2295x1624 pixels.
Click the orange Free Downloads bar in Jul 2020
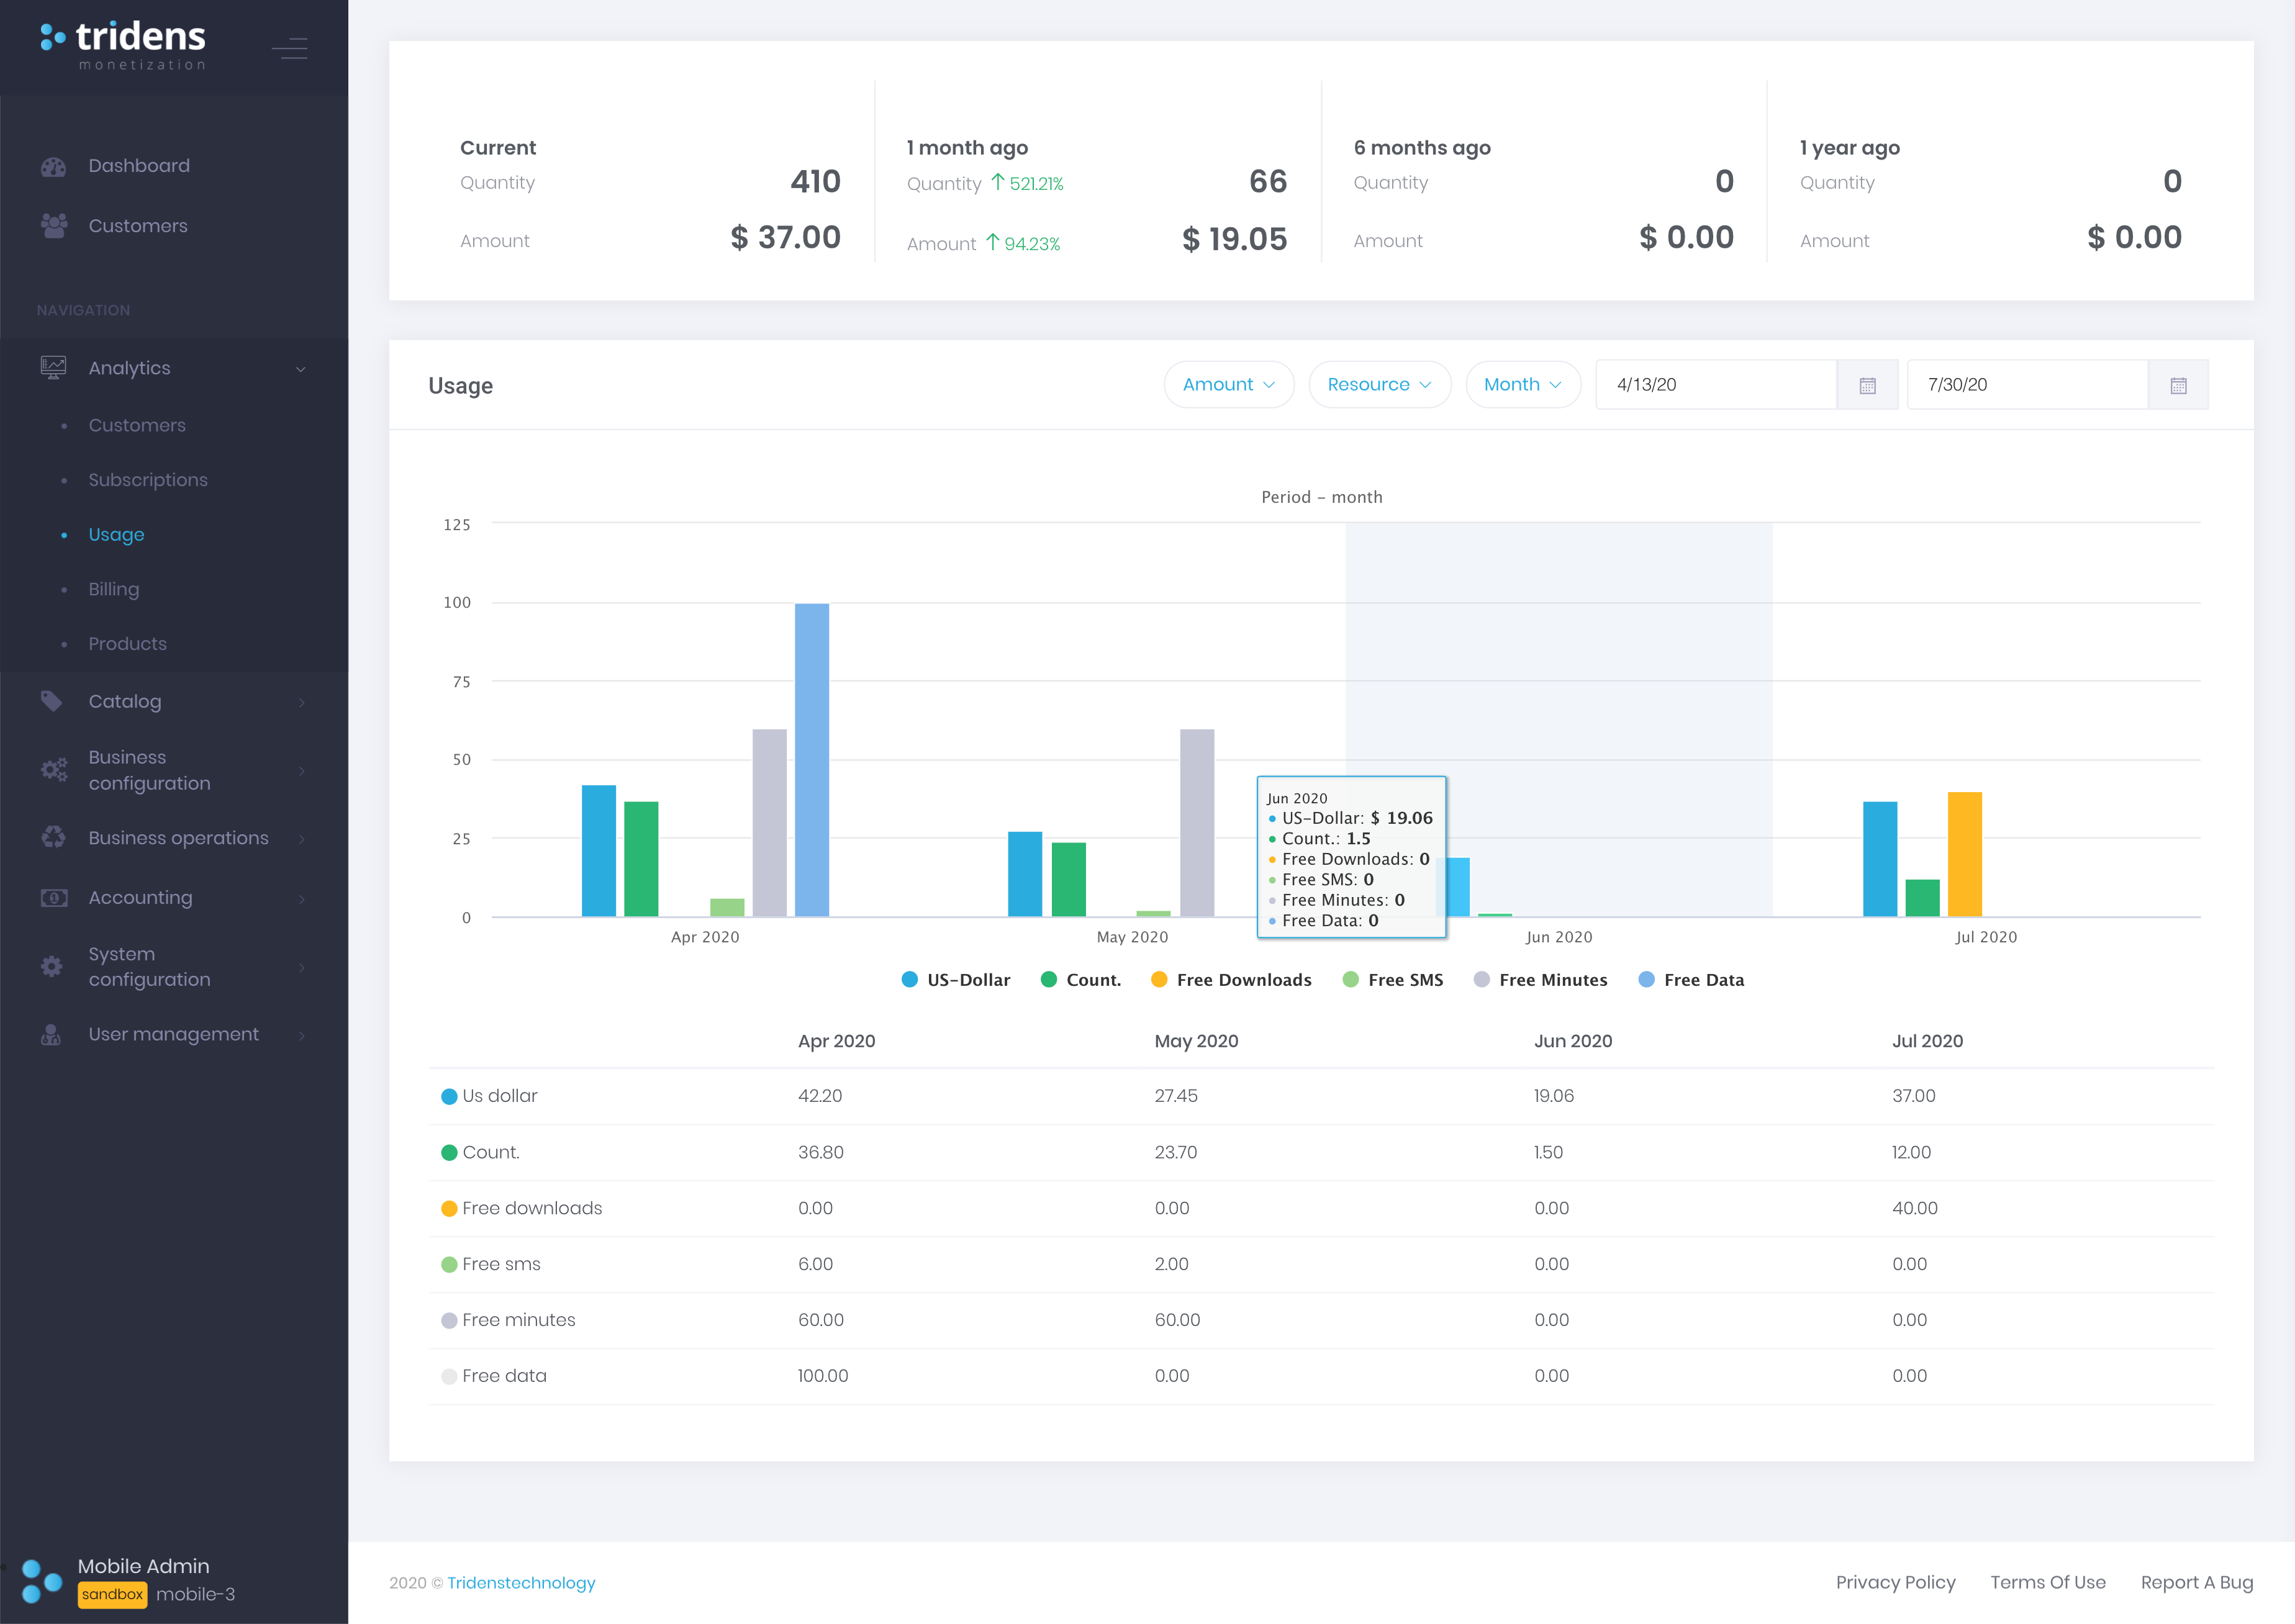click(1964, 854)
